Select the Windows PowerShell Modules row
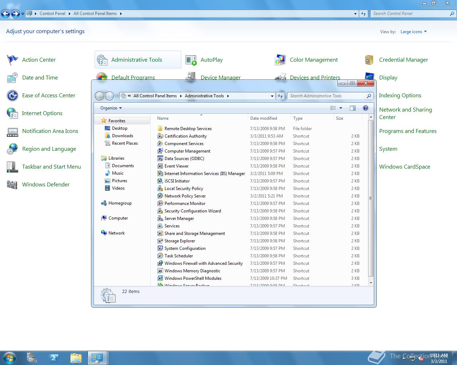The height and width of the screenshot is (365, 457). coord(259,278)
